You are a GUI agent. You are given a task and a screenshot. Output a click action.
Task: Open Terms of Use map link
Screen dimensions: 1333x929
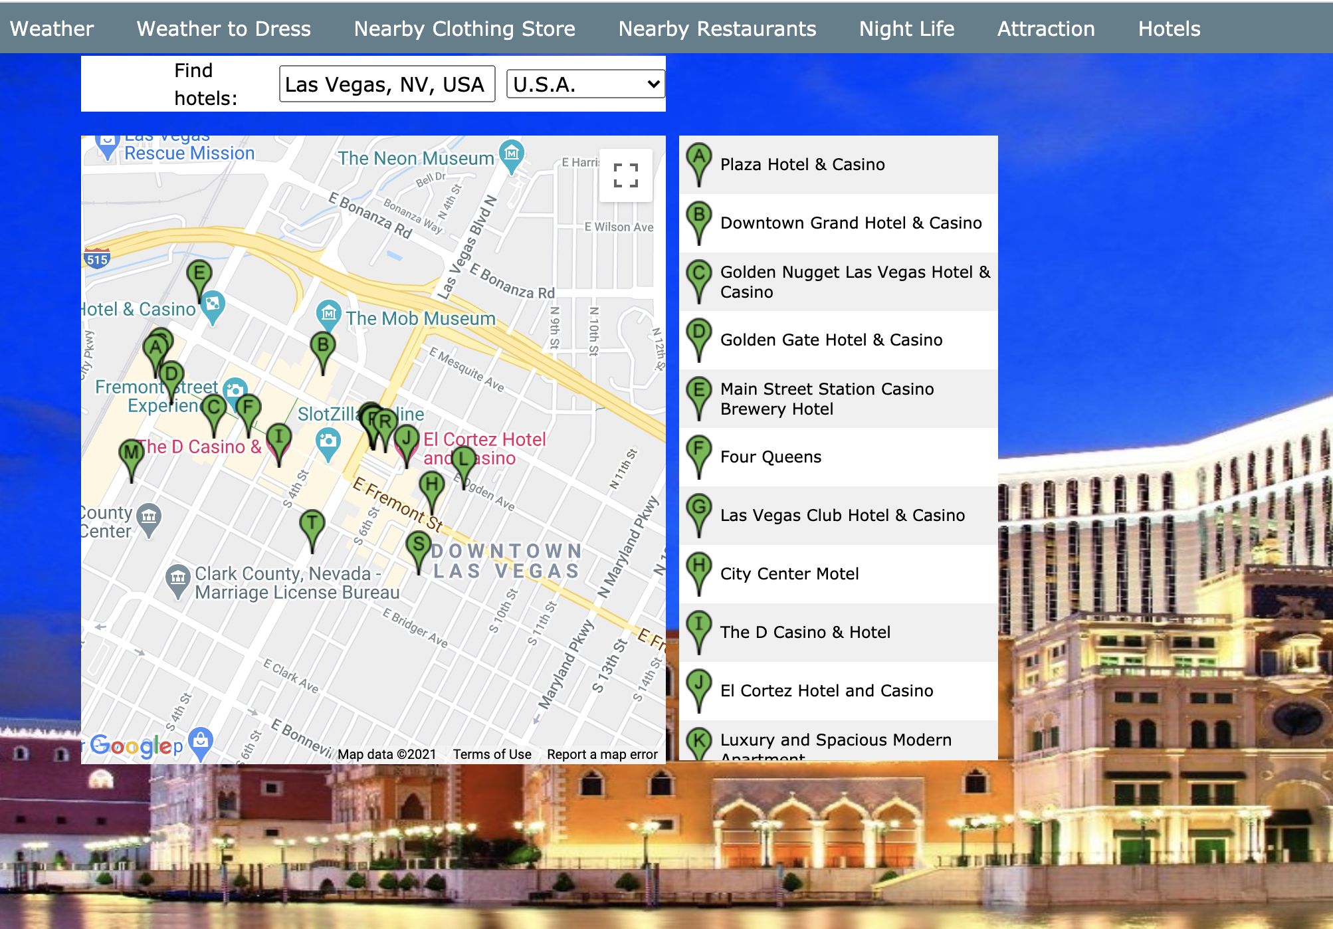coord(492,754)
